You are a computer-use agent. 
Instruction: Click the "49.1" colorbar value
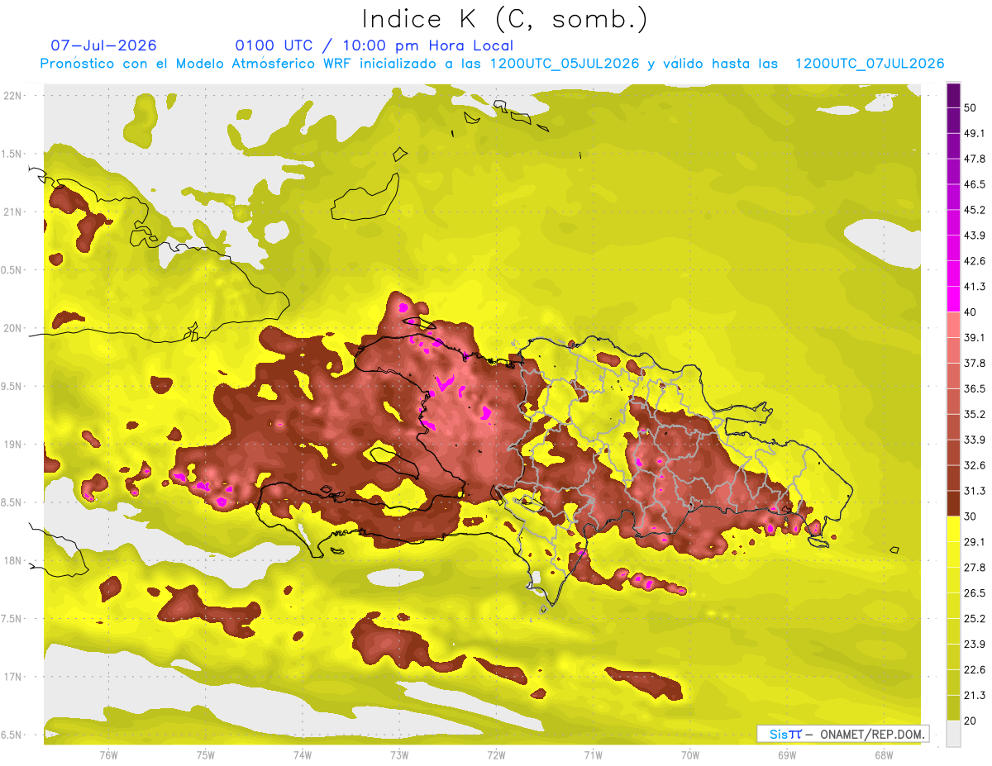974,133
